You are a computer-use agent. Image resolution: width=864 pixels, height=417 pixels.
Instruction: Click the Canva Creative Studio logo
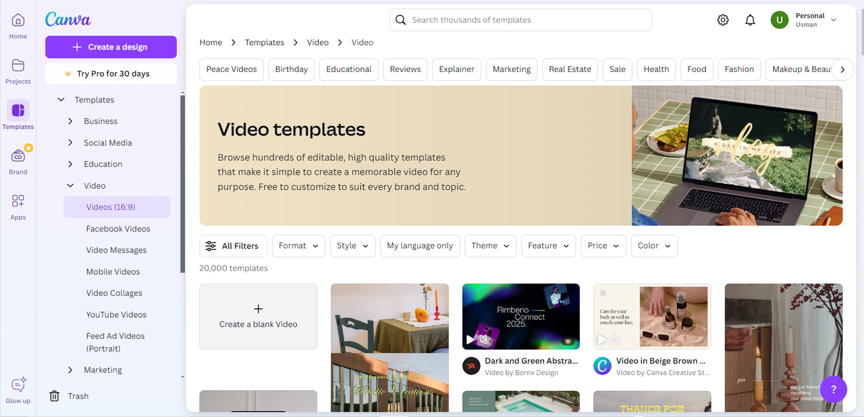pos(602,366)
